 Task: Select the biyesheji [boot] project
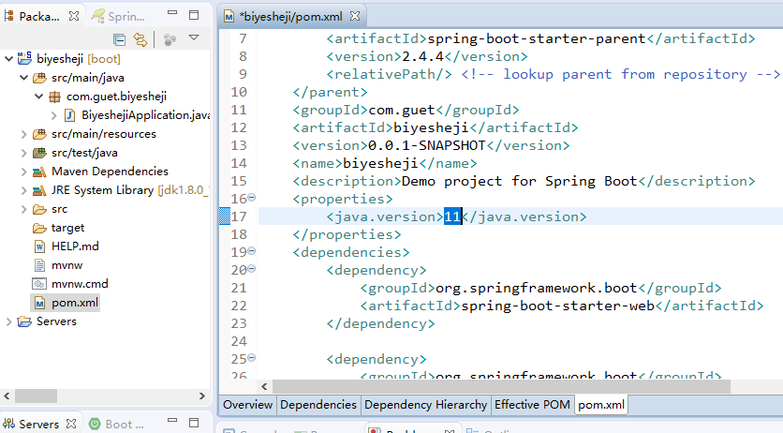(69, 59)
